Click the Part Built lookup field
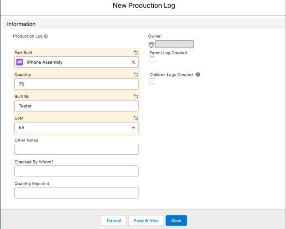The height and width of the screenshot is (229, 286). click(76, 62)
